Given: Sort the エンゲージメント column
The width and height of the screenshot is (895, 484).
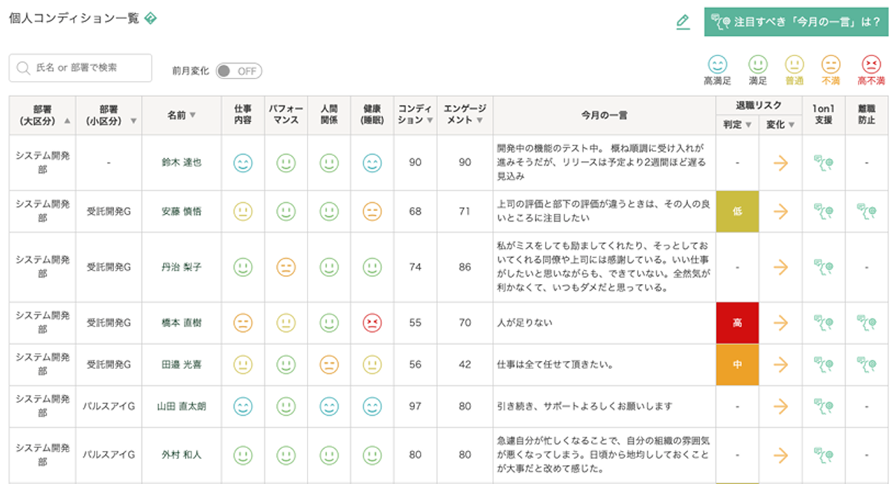Looking at the screenshot, I should 479,120.
